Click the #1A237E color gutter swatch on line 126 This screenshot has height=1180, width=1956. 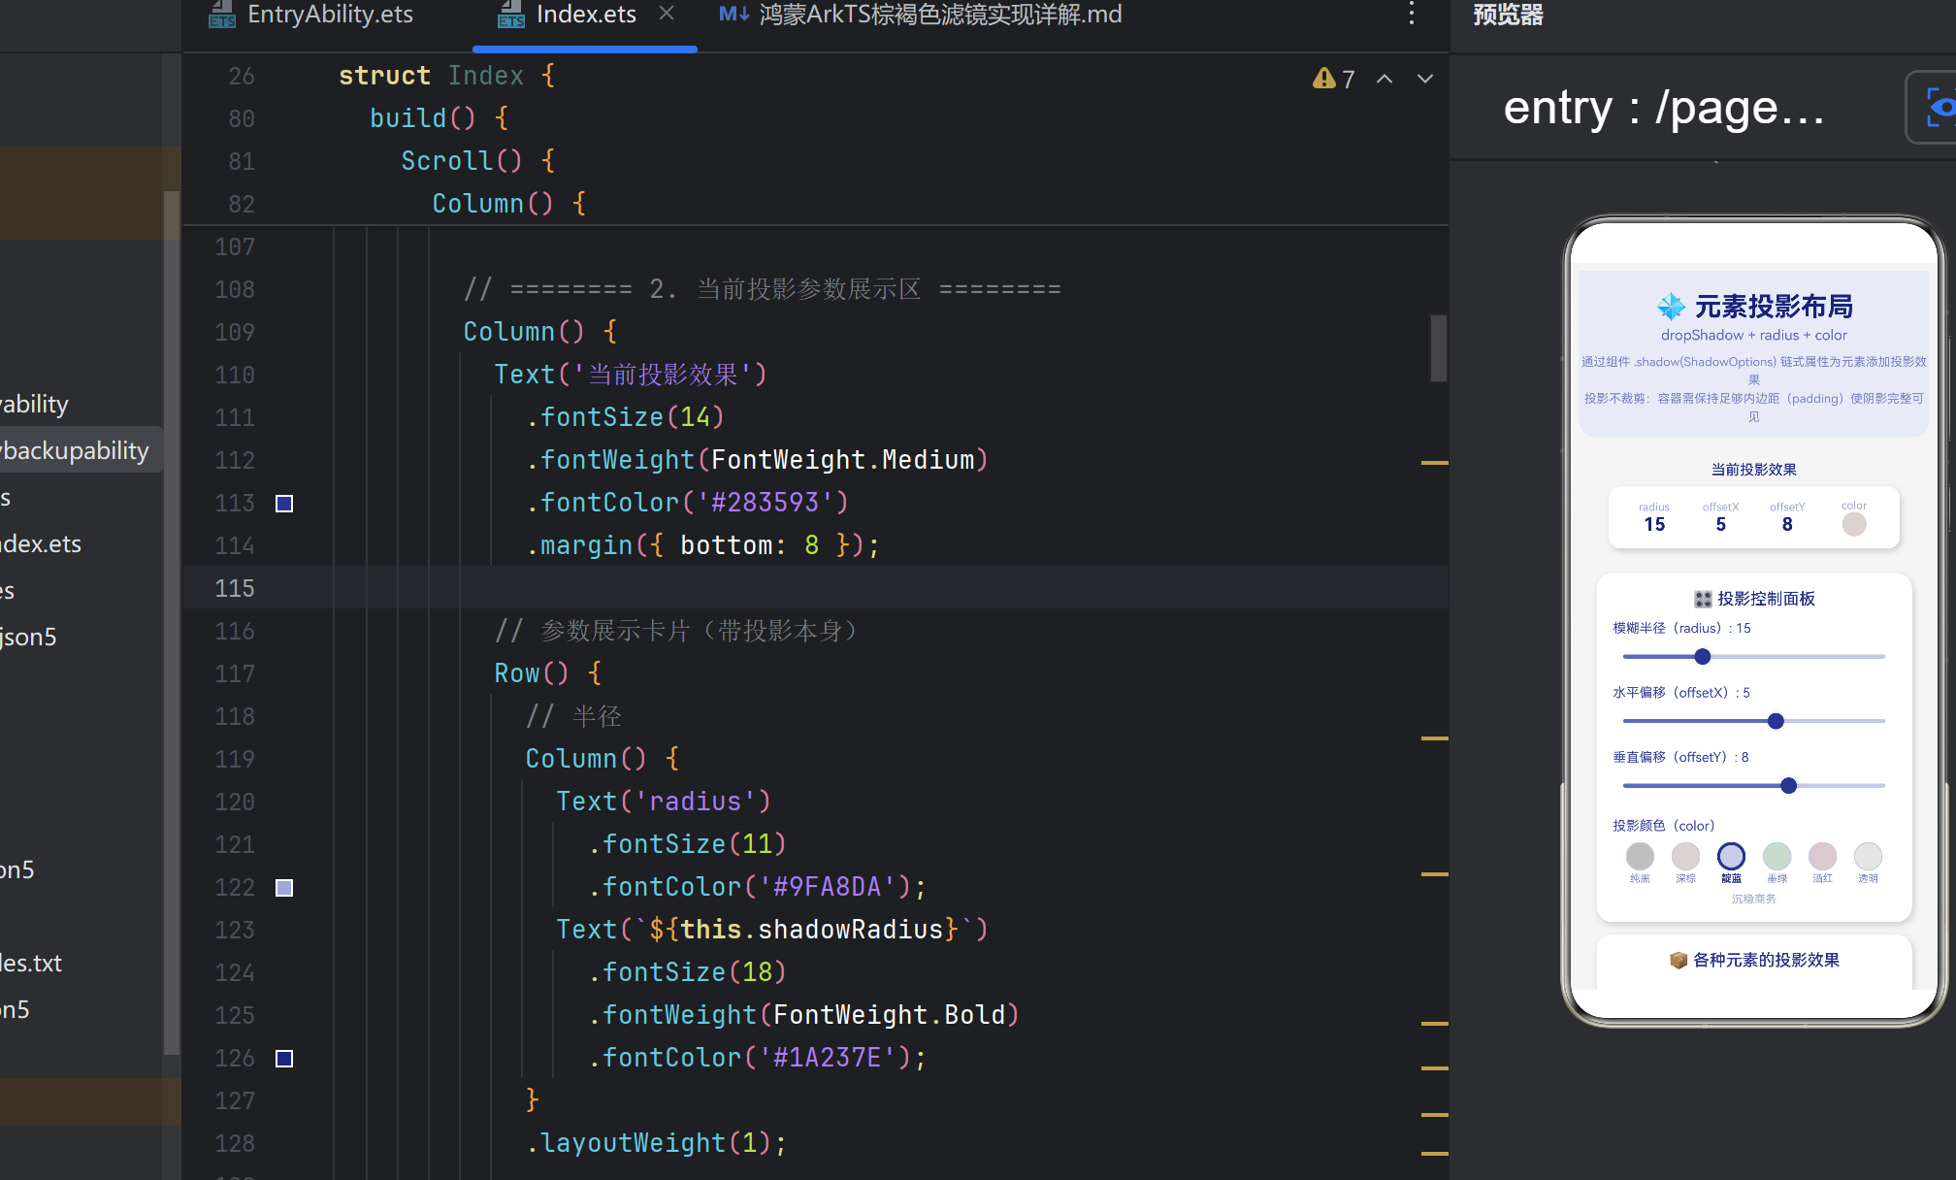tap(284, 1058)
